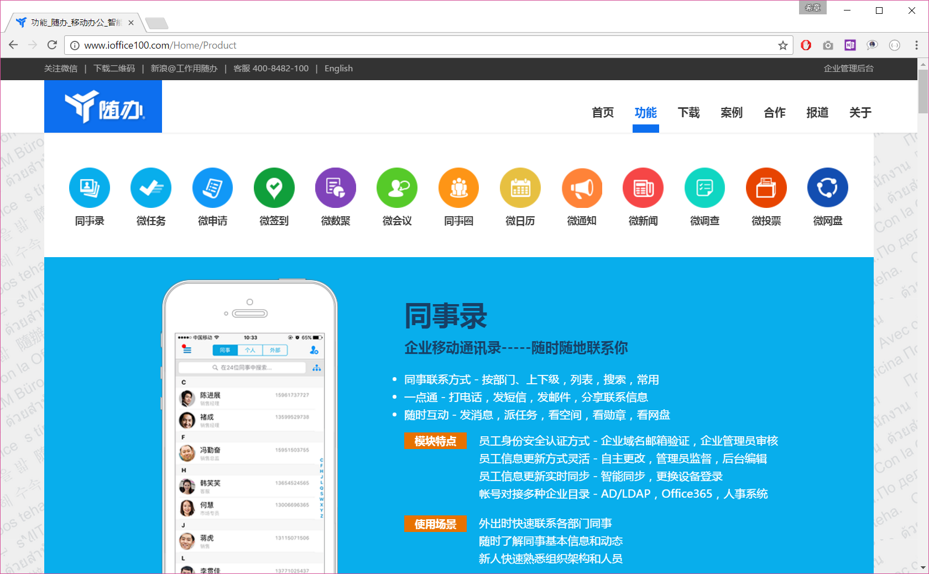Select the 微通知 megaphone icon
The width and height of the screenshot is (929, 574).
tap(582, 188)
